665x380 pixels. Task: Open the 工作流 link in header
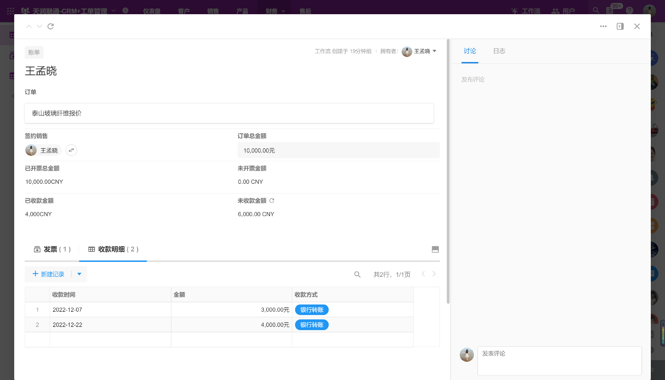click(x=526, y=11)
